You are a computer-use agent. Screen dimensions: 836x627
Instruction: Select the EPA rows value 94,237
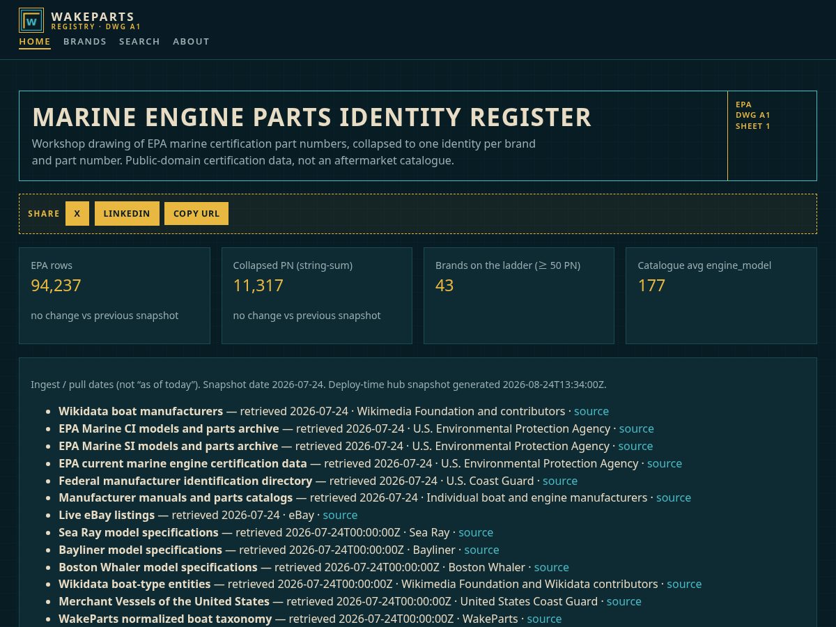click(56, 285)
